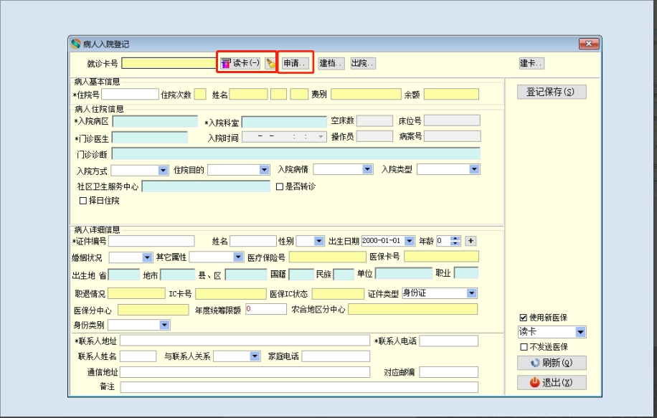Open the 婚姻状况 dropdown

(x=146, y=257)
